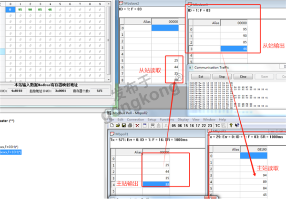Click the context help arrow-question icon
Screen dimensions: 286x199
coord(237,125)
